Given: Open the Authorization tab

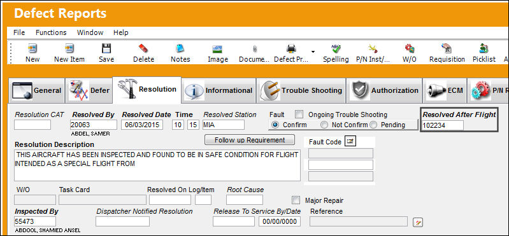Looking at the screenshot, I should point(384,90).
